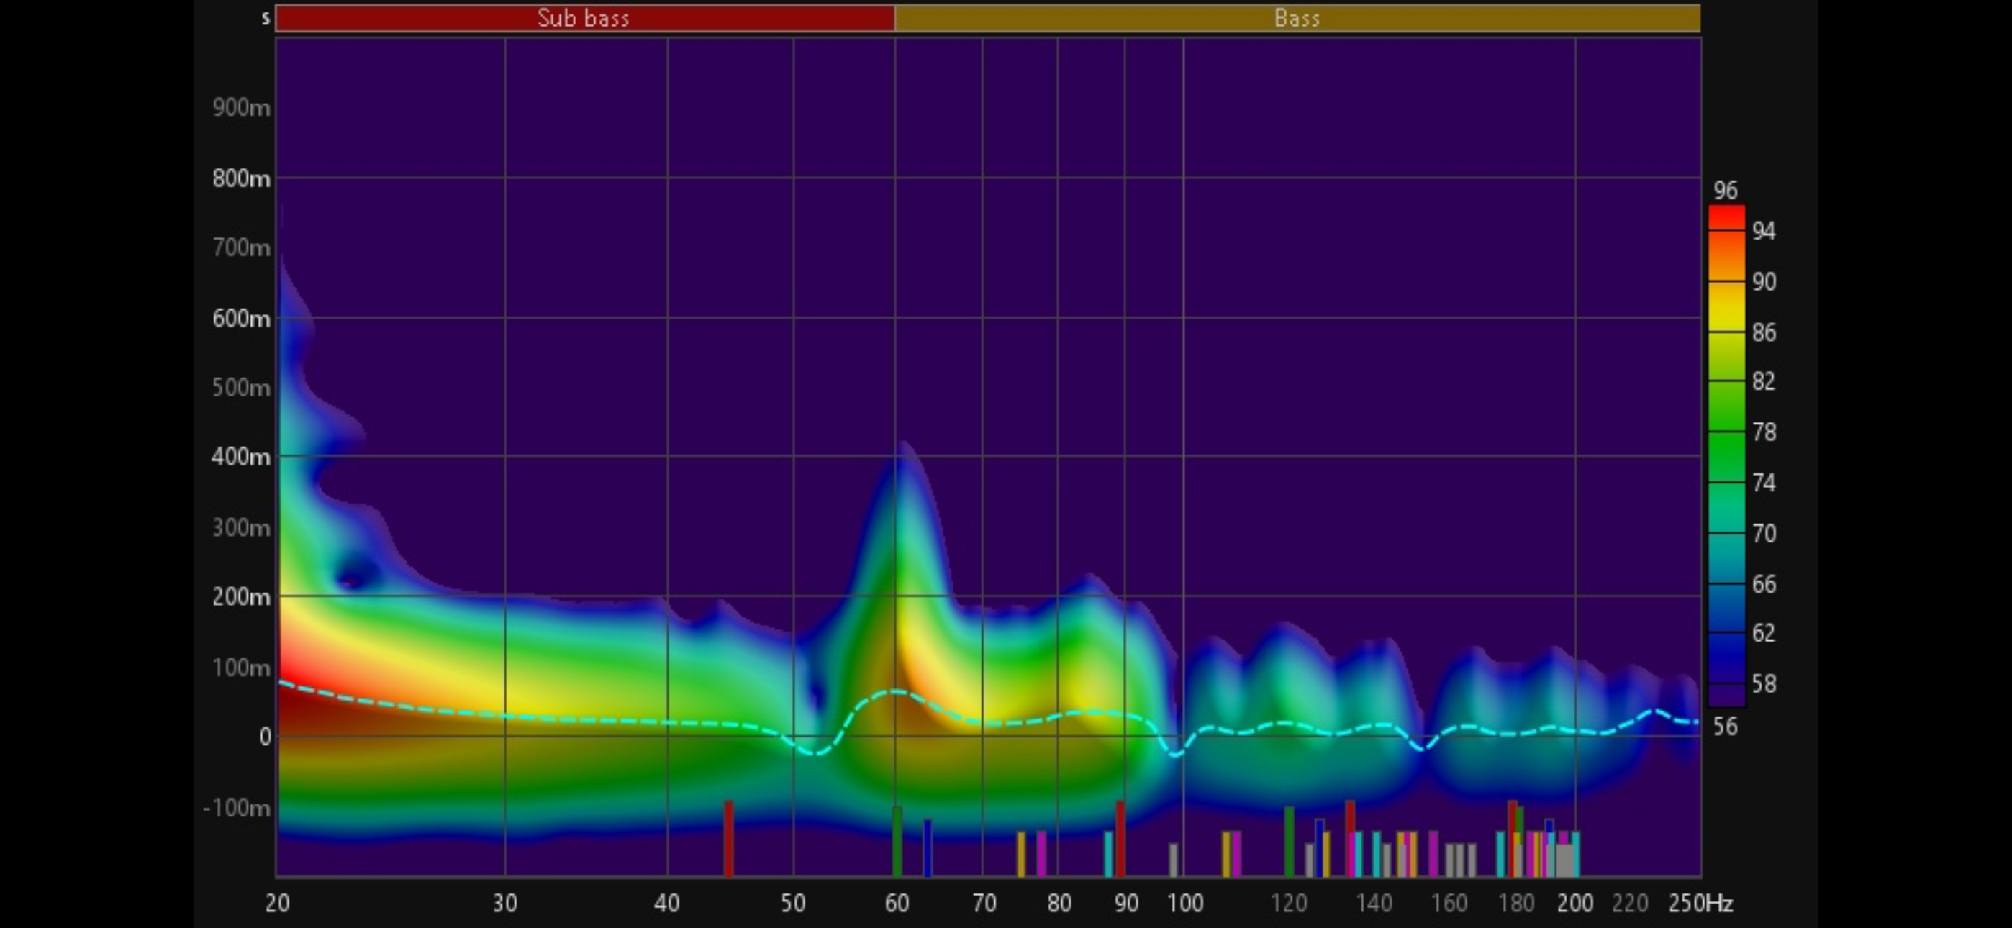Click the 20 Hz frequency axis label
Image resolution: width=2012 pixels, height=928 pixels.
(x=277, y=904)
